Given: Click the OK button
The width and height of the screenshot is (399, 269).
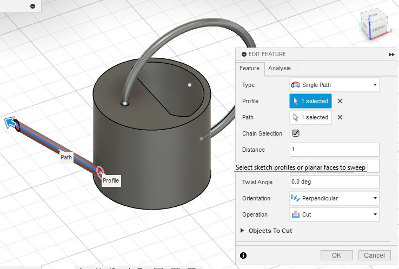Looking at the screenshot, I should [337, 255].
